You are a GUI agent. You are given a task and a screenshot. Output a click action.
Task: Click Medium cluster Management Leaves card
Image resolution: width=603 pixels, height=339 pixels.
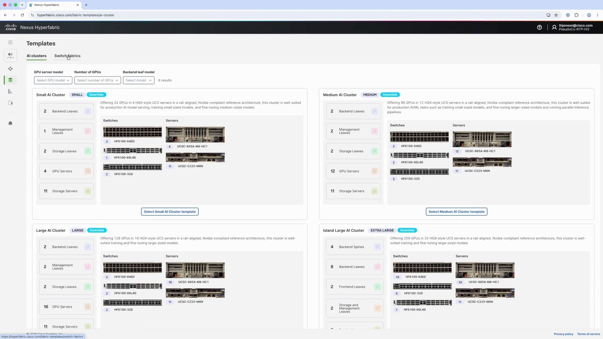click(x=353, y=131)
